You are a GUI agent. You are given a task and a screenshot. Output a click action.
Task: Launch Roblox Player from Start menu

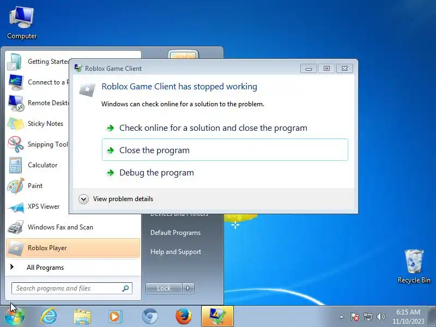pos(73,248)
